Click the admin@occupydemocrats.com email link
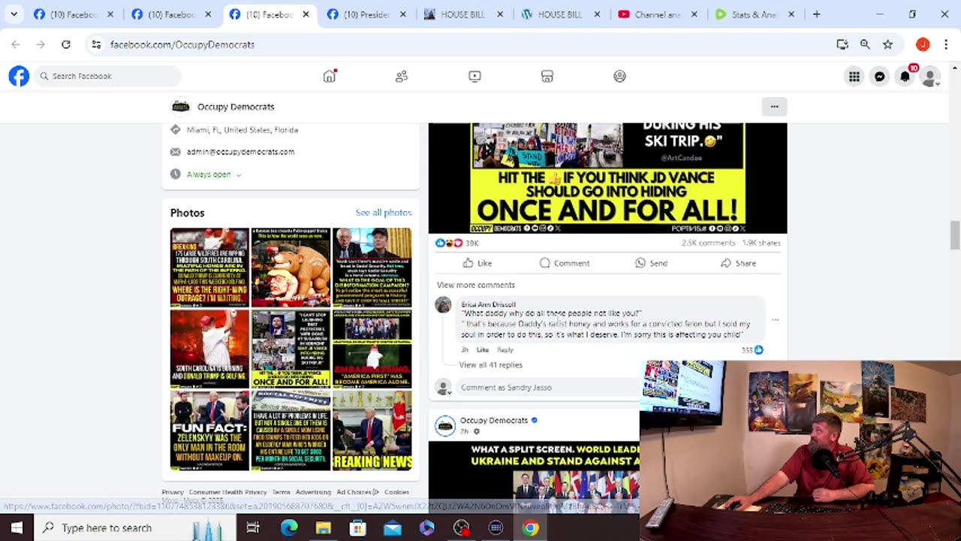The height and width of the screenshot is (541, 961). point(240,152)
